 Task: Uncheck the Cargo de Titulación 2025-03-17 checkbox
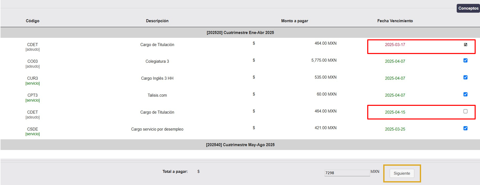[x=465, y=45]
